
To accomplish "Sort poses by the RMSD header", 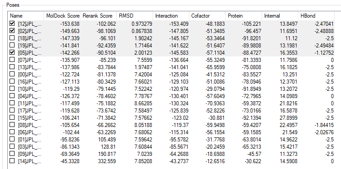I will pyautogui.click(x=135, y=16).
